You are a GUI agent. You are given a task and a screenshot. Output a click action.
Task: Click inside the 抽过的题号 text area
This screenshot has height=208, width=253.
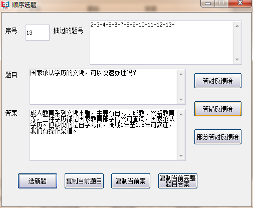click(x=162, y=43)
